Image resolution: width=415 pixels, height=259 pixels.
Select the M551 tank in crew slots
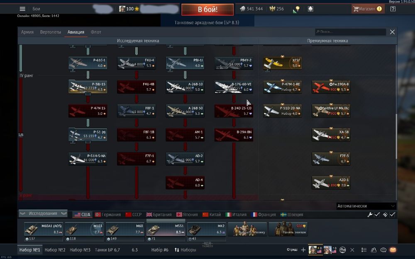tap(166, 229)
